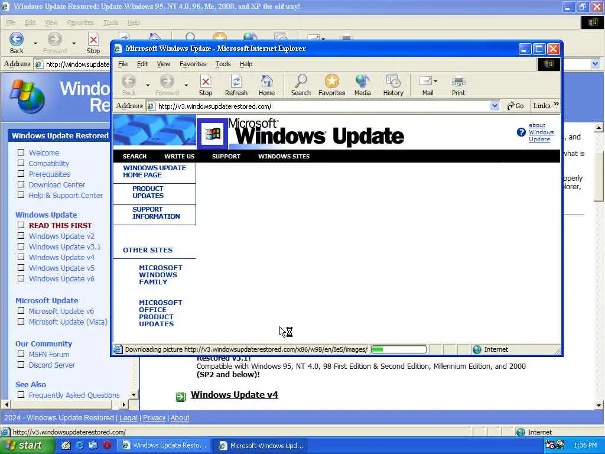Expand Back dropdown in background window
Viewport: 605px width, 454px height.
[x=35, y=43]
